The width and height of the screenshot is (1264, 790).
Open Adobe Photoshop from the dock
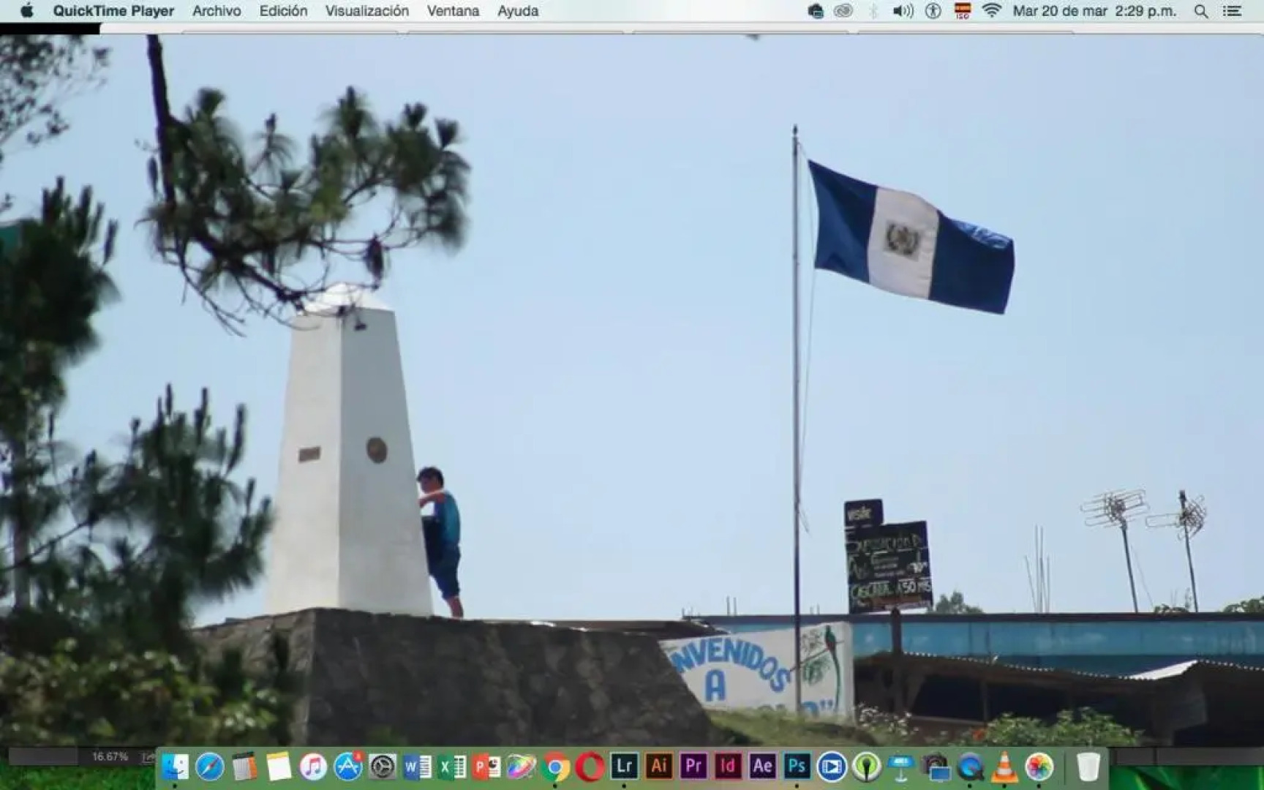[x=797, y=766]
